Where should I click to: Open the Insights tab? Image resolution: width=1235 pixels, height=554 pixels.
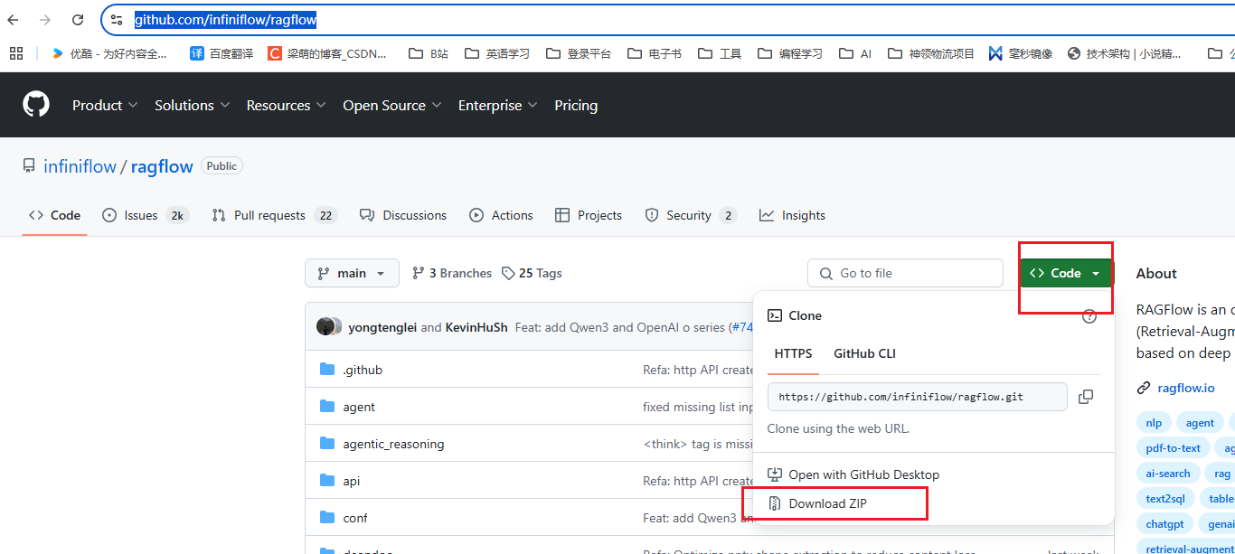click(x=792, y=215)
